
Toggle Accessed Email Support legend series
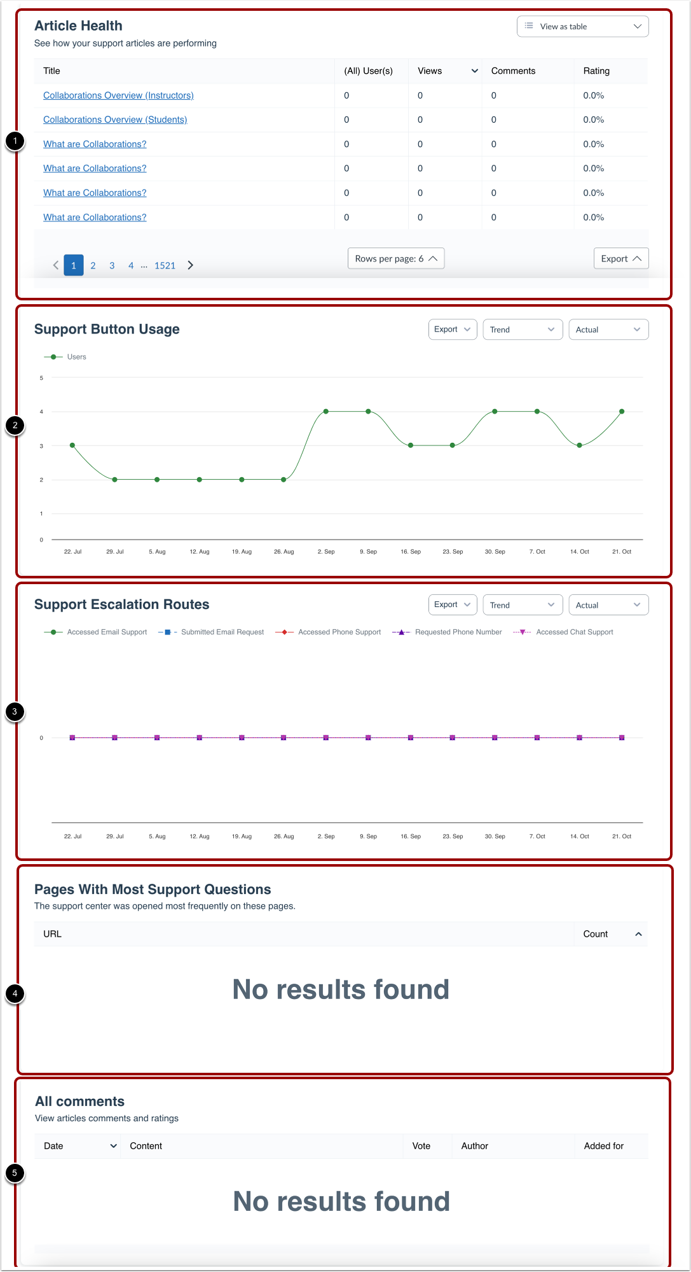pyautogui.click(x=95, y=633)
